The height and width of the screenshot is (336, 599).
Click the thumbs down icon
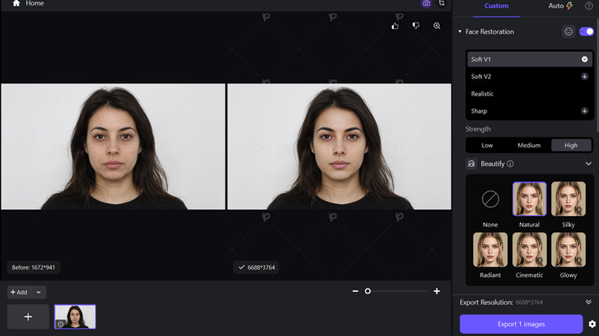(416, 26)
